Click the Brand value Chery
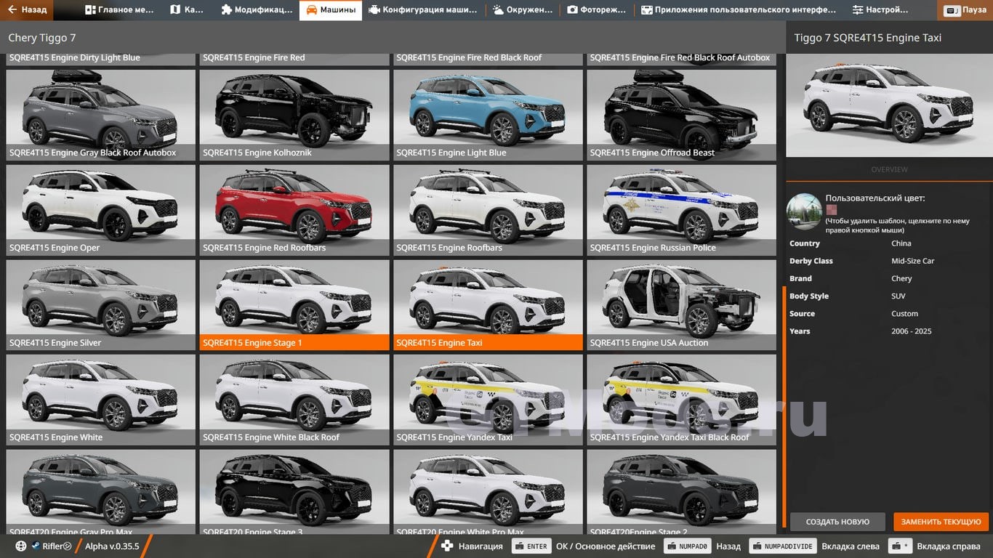The image size is (993, 558). [x=901, y=278]
